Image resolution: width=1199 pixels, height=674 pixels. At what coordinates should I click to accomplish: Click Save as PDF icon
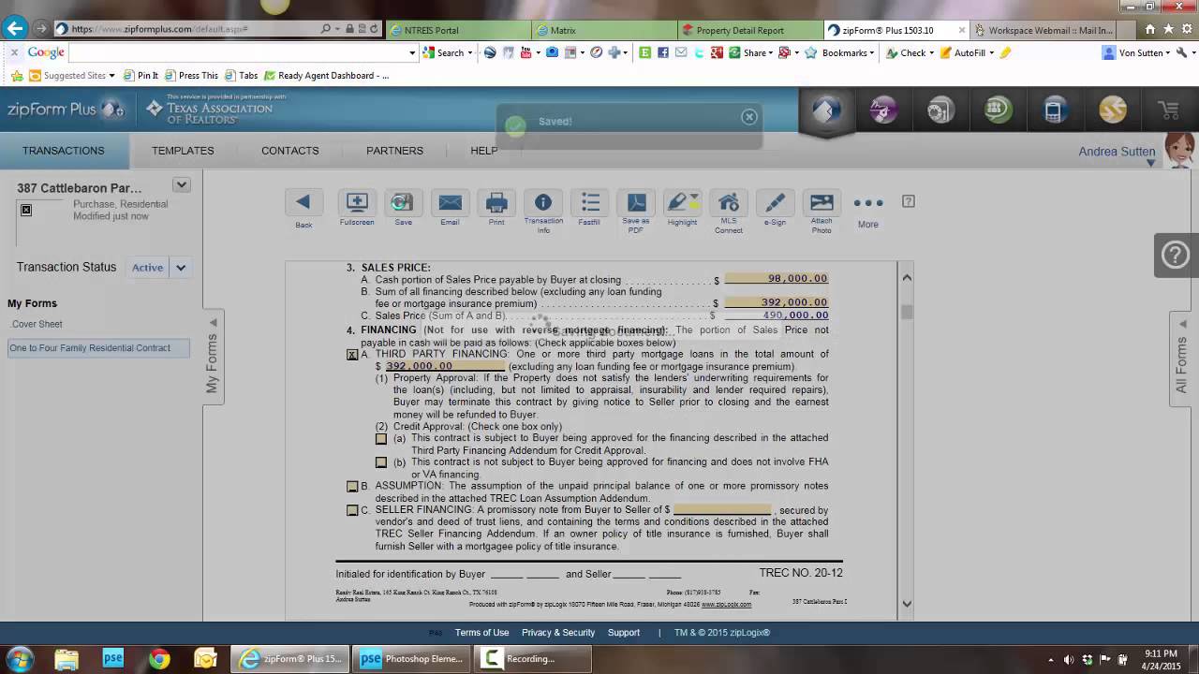pyautogui.click(x=636, y=202)
